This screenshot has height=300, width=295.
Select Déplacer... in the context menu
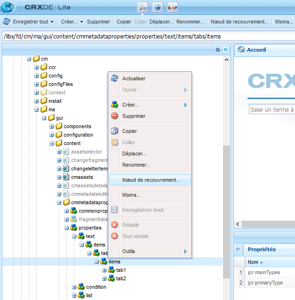pyautogui.click(x=150, y=154)
